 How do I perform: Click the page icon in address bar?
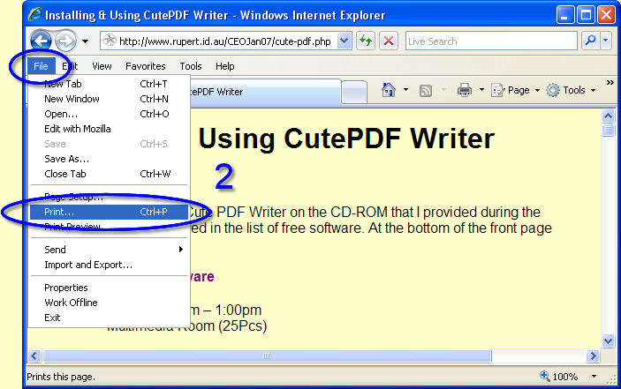110,41
